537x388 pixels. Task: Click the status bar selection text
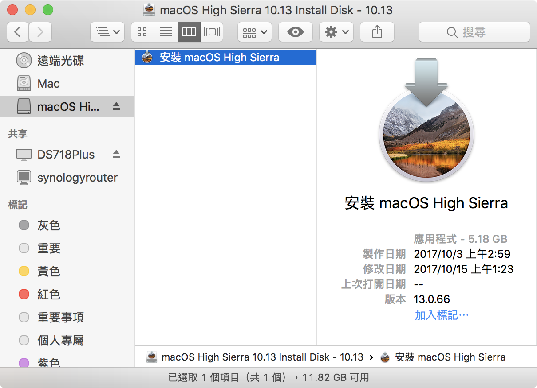(268, 377)
